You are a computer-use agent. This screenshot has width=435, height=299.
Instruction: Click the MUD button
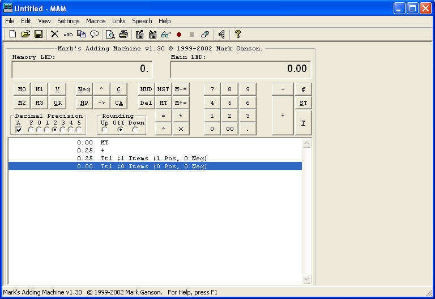[146, 89]
